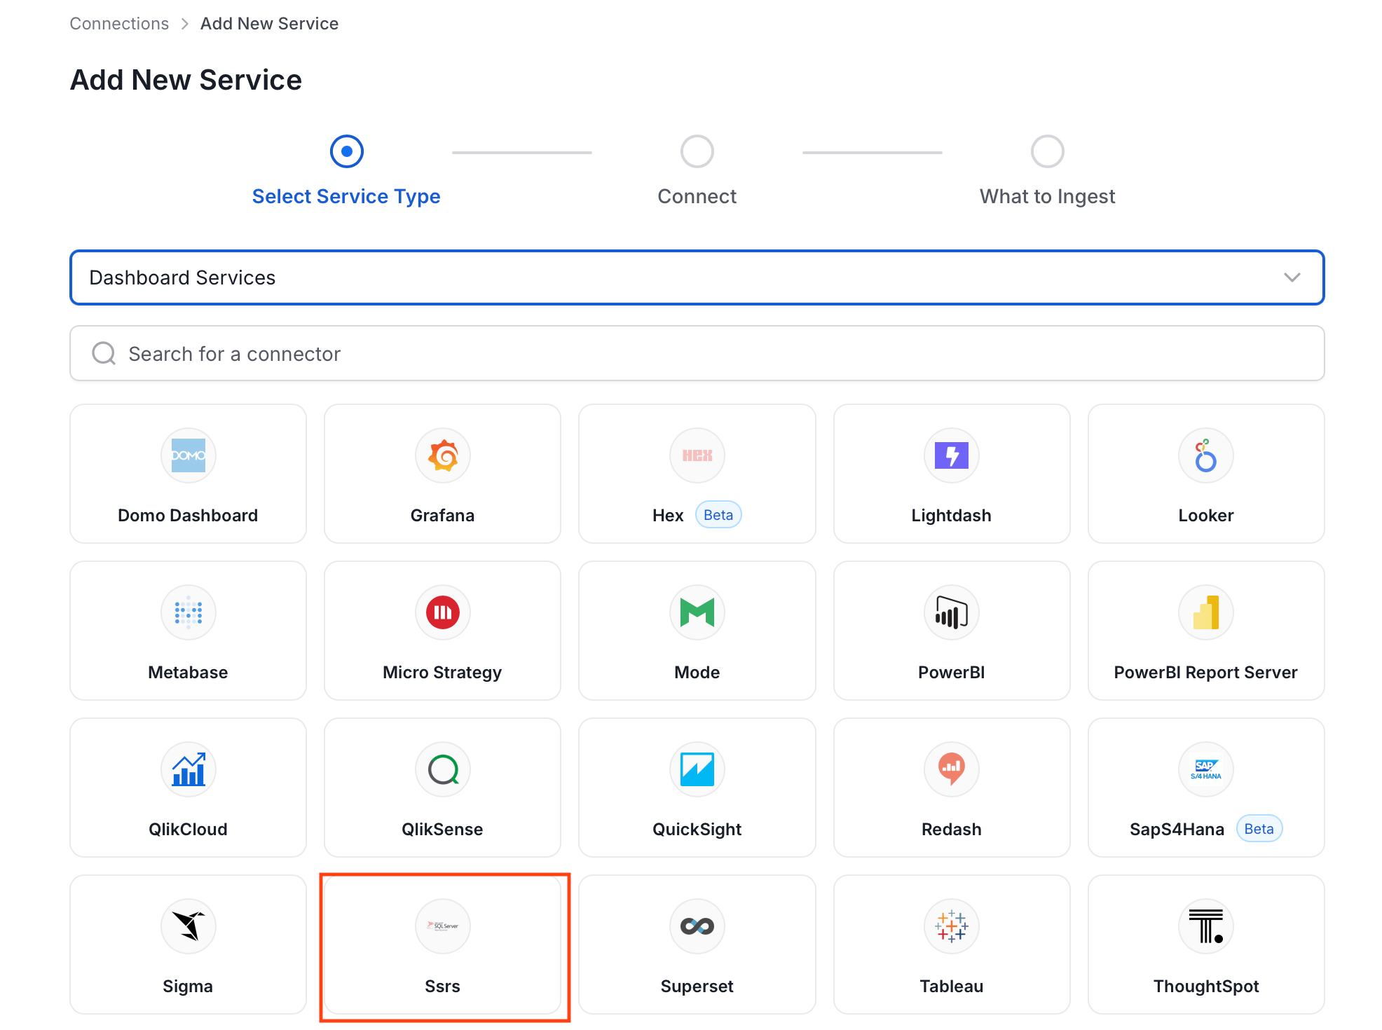This screenshot has width=1382, height=1030.
Task: Choose the QuickSight blue icon
Action: pyautogui.click(x=697, y=769)
